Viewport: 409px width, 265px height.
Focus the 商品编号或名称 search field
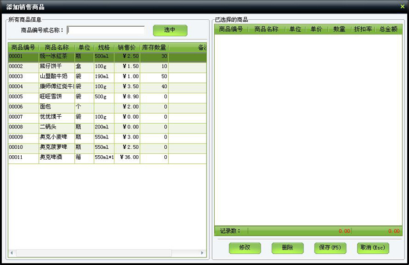tap(105, 29)
